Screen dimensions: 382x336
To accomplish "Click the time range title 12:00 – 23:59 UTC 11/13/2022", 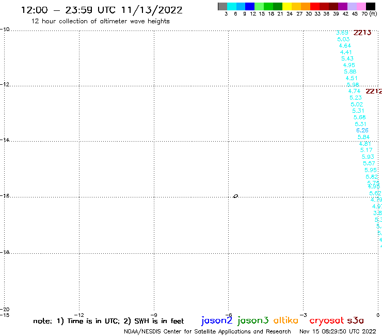I will [x=102, y=10].
